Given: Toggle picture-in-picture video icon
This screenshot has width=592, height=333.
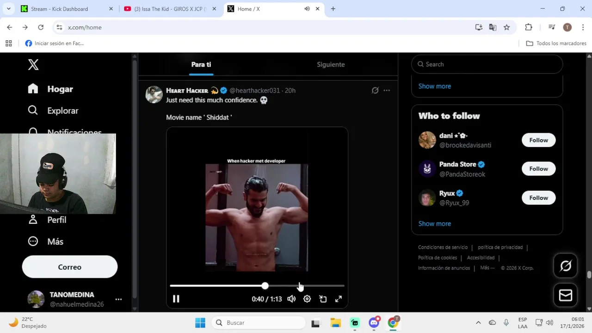Looking at the screenshot, I should tap(323, 299).
